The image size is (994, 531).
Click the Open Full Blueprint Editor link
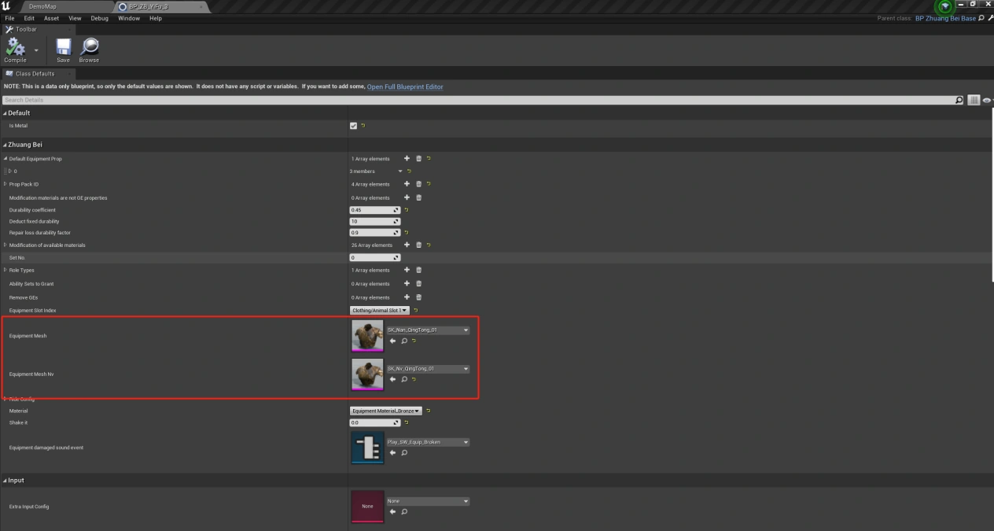404,87
